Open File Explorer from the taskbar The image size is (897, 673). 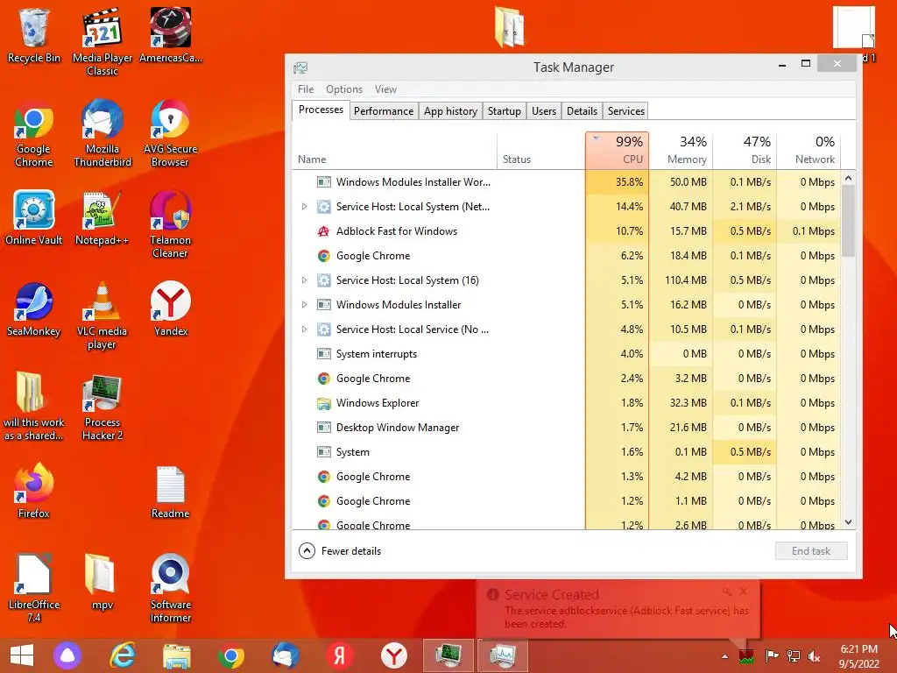(177, 655)
